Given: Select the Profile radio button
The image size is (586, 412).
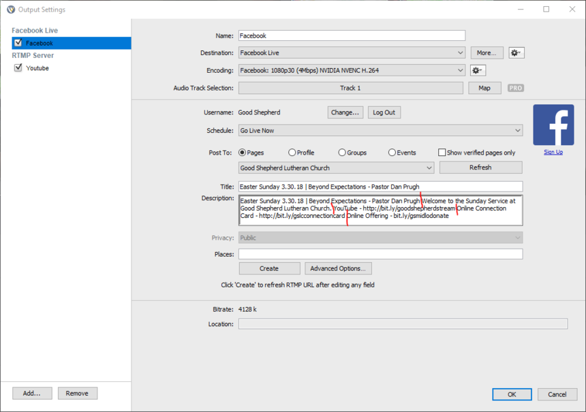Looking at the screenshot, I should click(x=292, y=153).
